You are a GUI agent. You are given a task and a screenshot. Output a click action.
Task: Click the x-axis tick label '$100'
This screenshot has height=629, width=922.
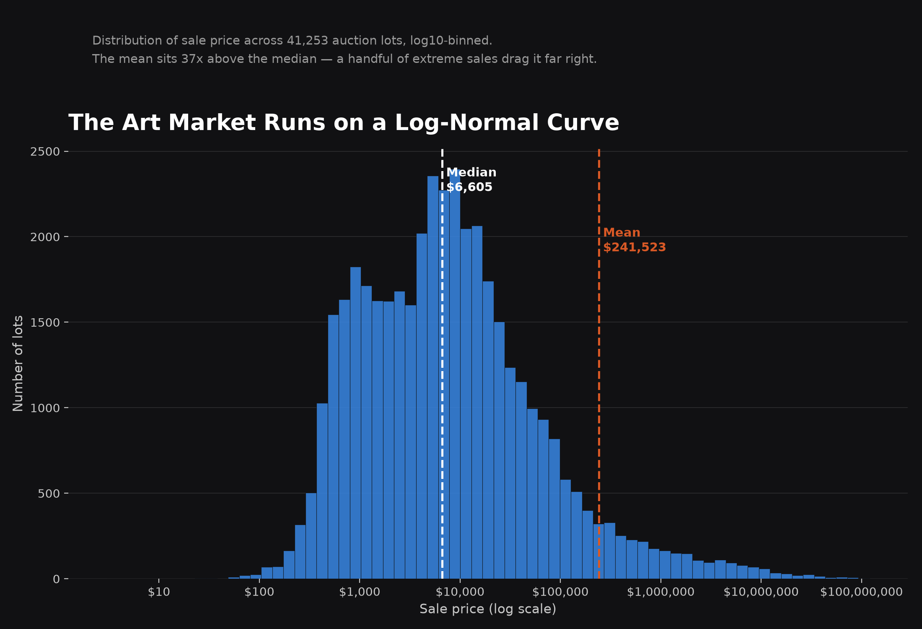pos(259,592)
